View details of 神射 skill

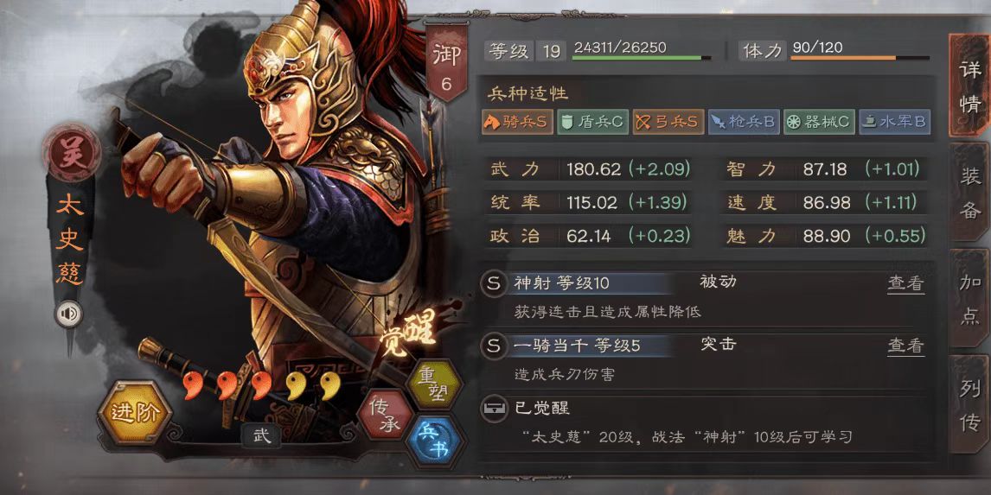pyautogui.click(x=905, y=283)
